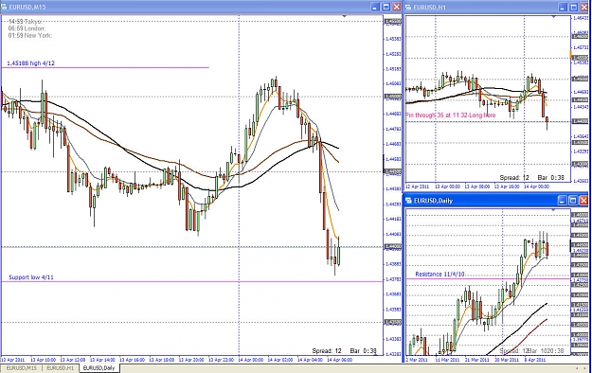
Task: Minimize the EURUSD,Daily chart window
Action: coord(563,201)
